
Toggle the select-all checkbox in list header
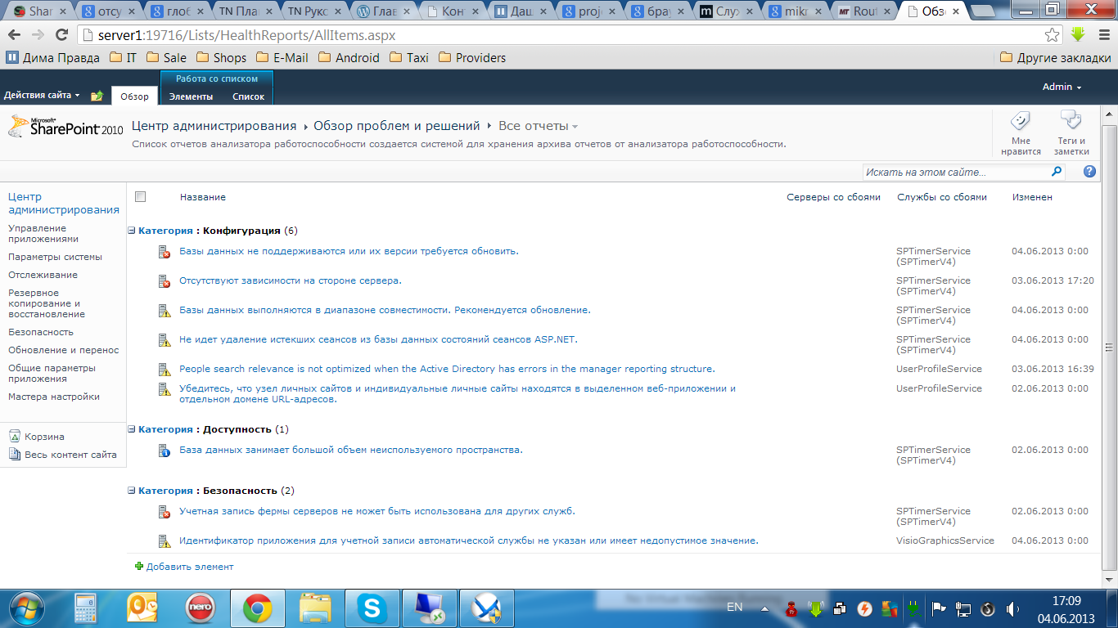141,196
